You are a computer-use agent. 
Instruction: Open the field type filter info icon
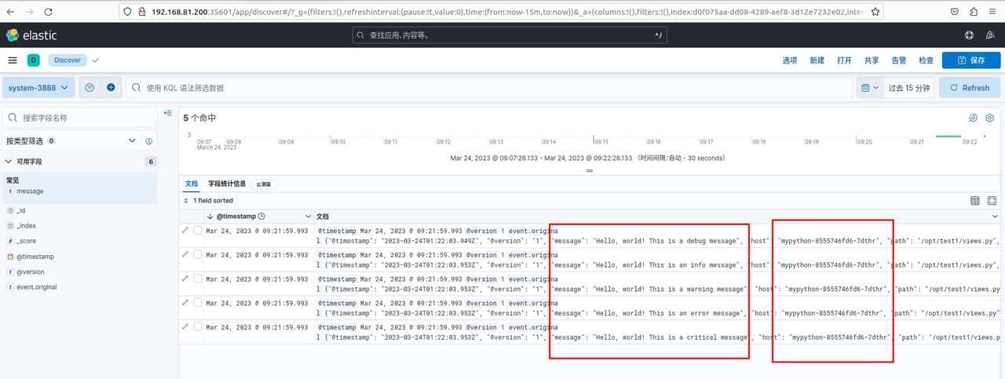pyautogui.click(x=148, y=141)
